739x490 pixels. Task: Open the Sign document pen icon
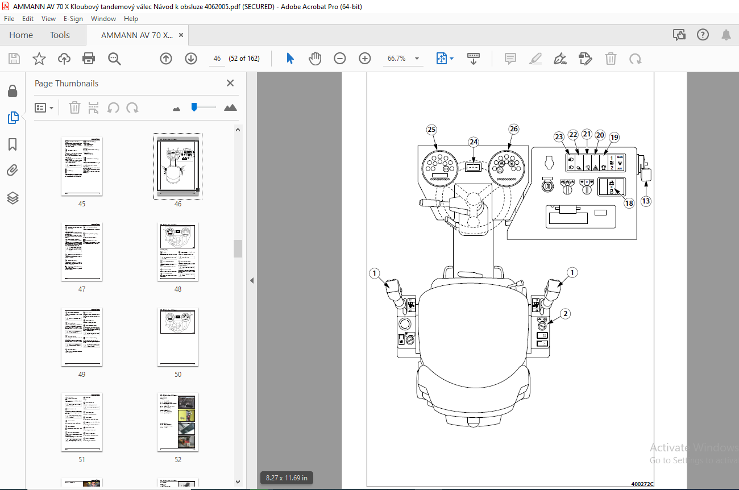coord(560,59)
